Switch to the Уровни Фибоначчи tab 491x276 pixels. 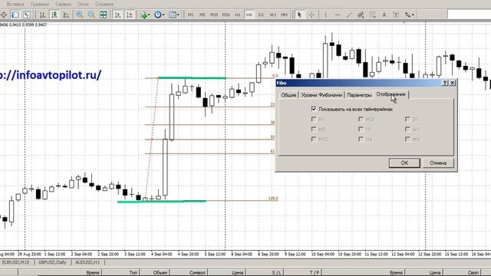point(321,95)
